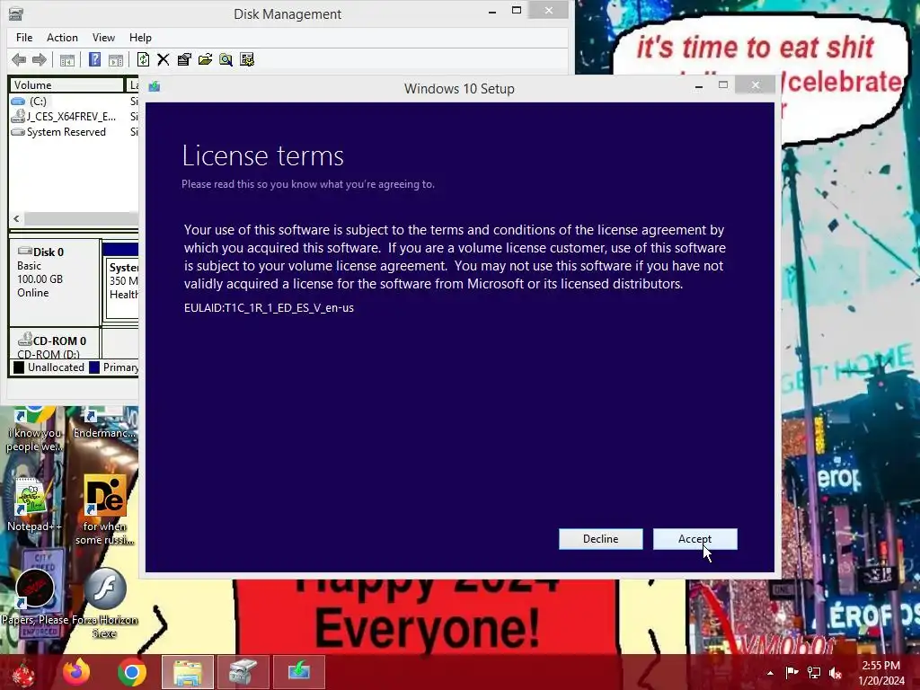Screen dimensions: 920x690
Task: Open the 'i know you people we...' desktop shortcut
Action: pos(34,429)
